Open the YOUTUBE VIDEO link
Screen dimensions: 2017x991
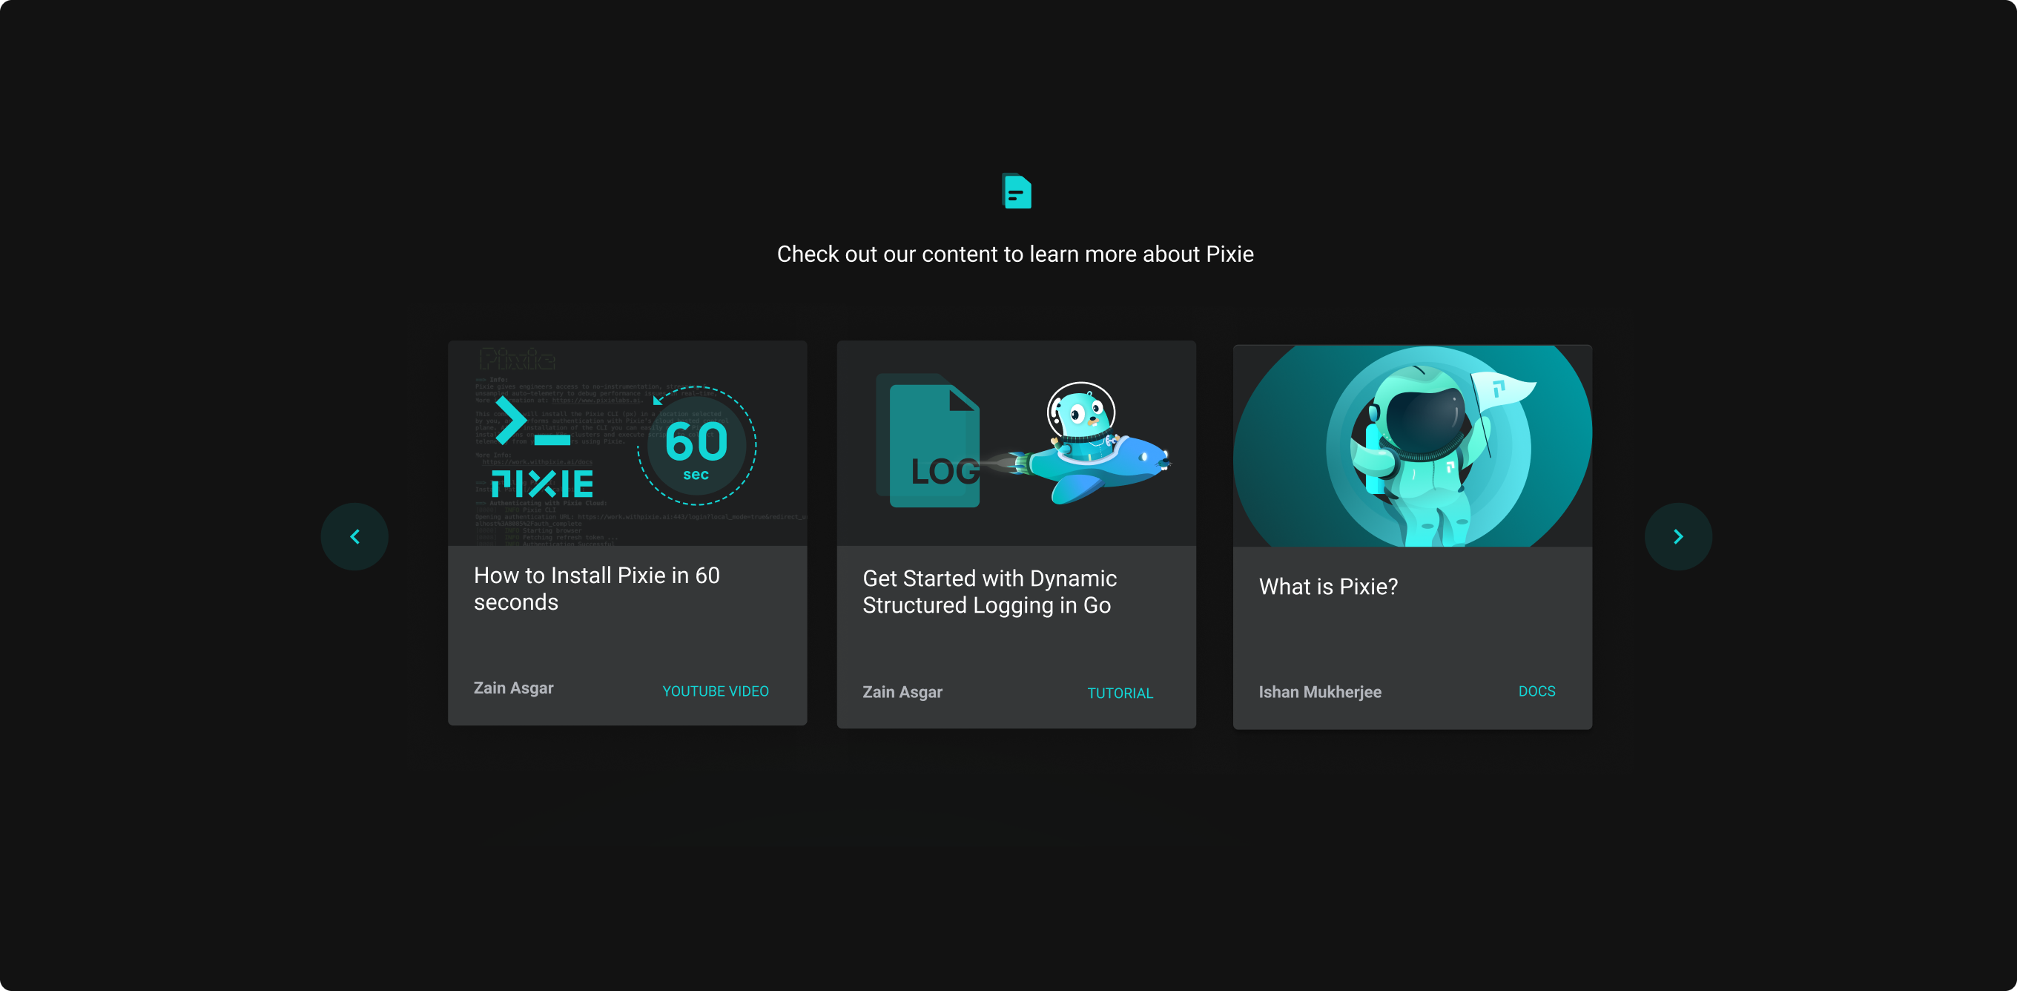(x=715, y=691)
